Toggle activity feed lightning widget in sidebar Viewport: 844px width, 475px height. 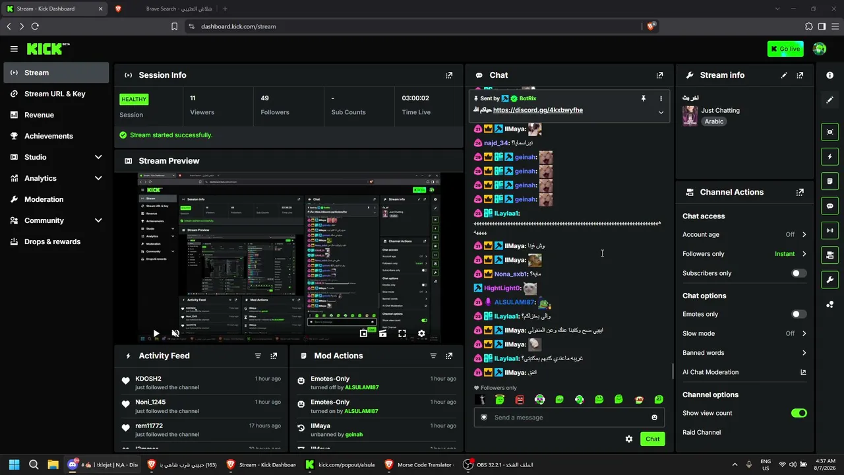click(829, 157)
